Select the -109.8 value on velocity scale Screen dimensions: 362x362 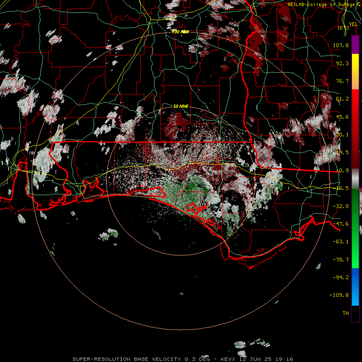pyautogui.click(x=339, y=295)
